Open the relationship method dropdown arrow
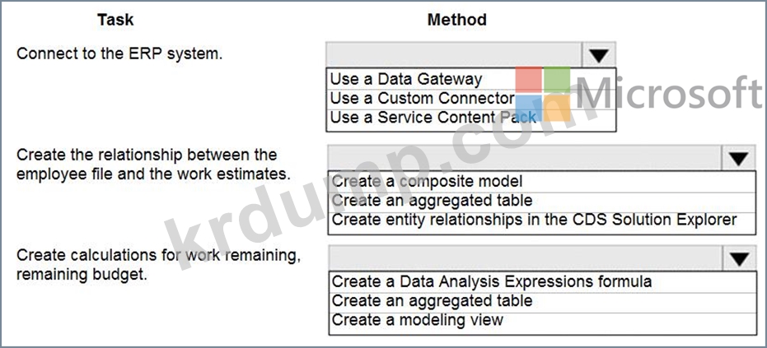This screenshot has height=348, width=767. click(738, 158)
